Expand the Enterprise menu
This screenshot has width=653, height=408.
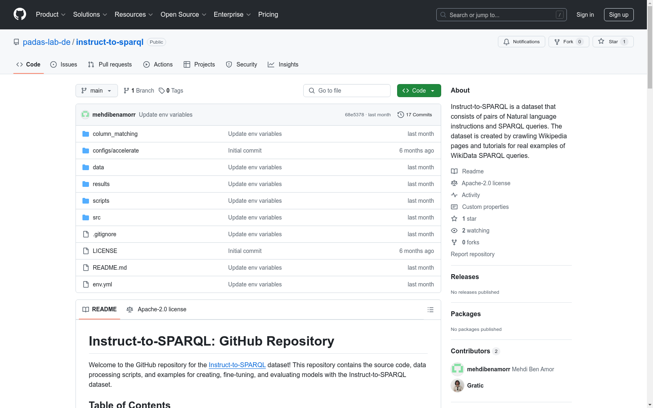[232, 15]
